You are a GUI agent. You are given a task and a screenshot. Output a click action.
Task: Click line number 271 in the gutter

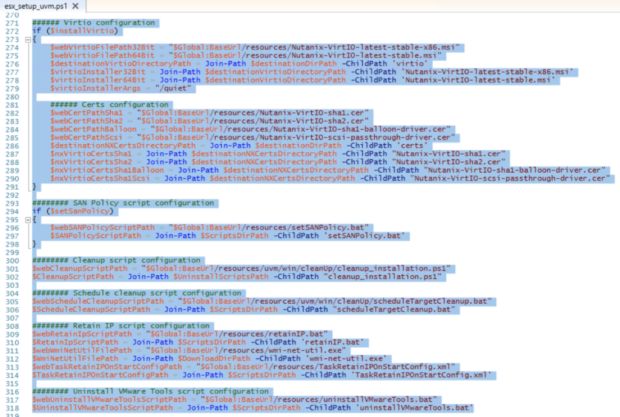[11, 22]
